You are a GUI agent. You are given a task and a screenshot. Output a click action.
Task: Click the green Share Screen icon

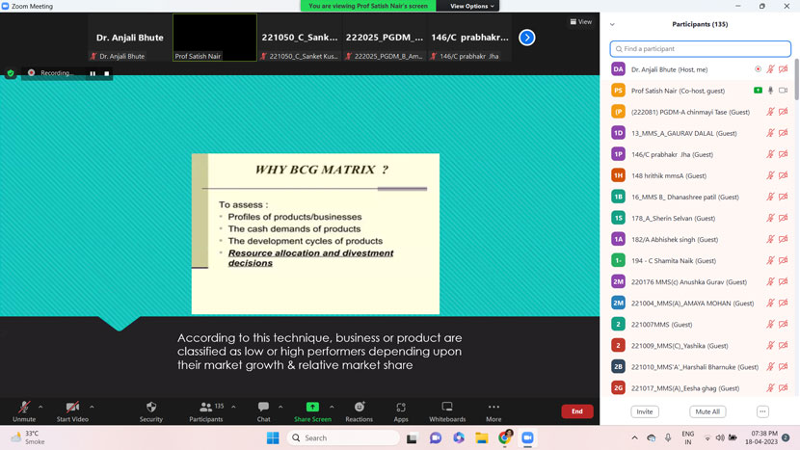tap(312, 408)
